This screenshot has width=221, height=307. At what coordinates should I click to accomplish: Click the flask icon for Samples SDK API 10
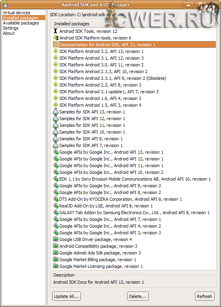56,132
